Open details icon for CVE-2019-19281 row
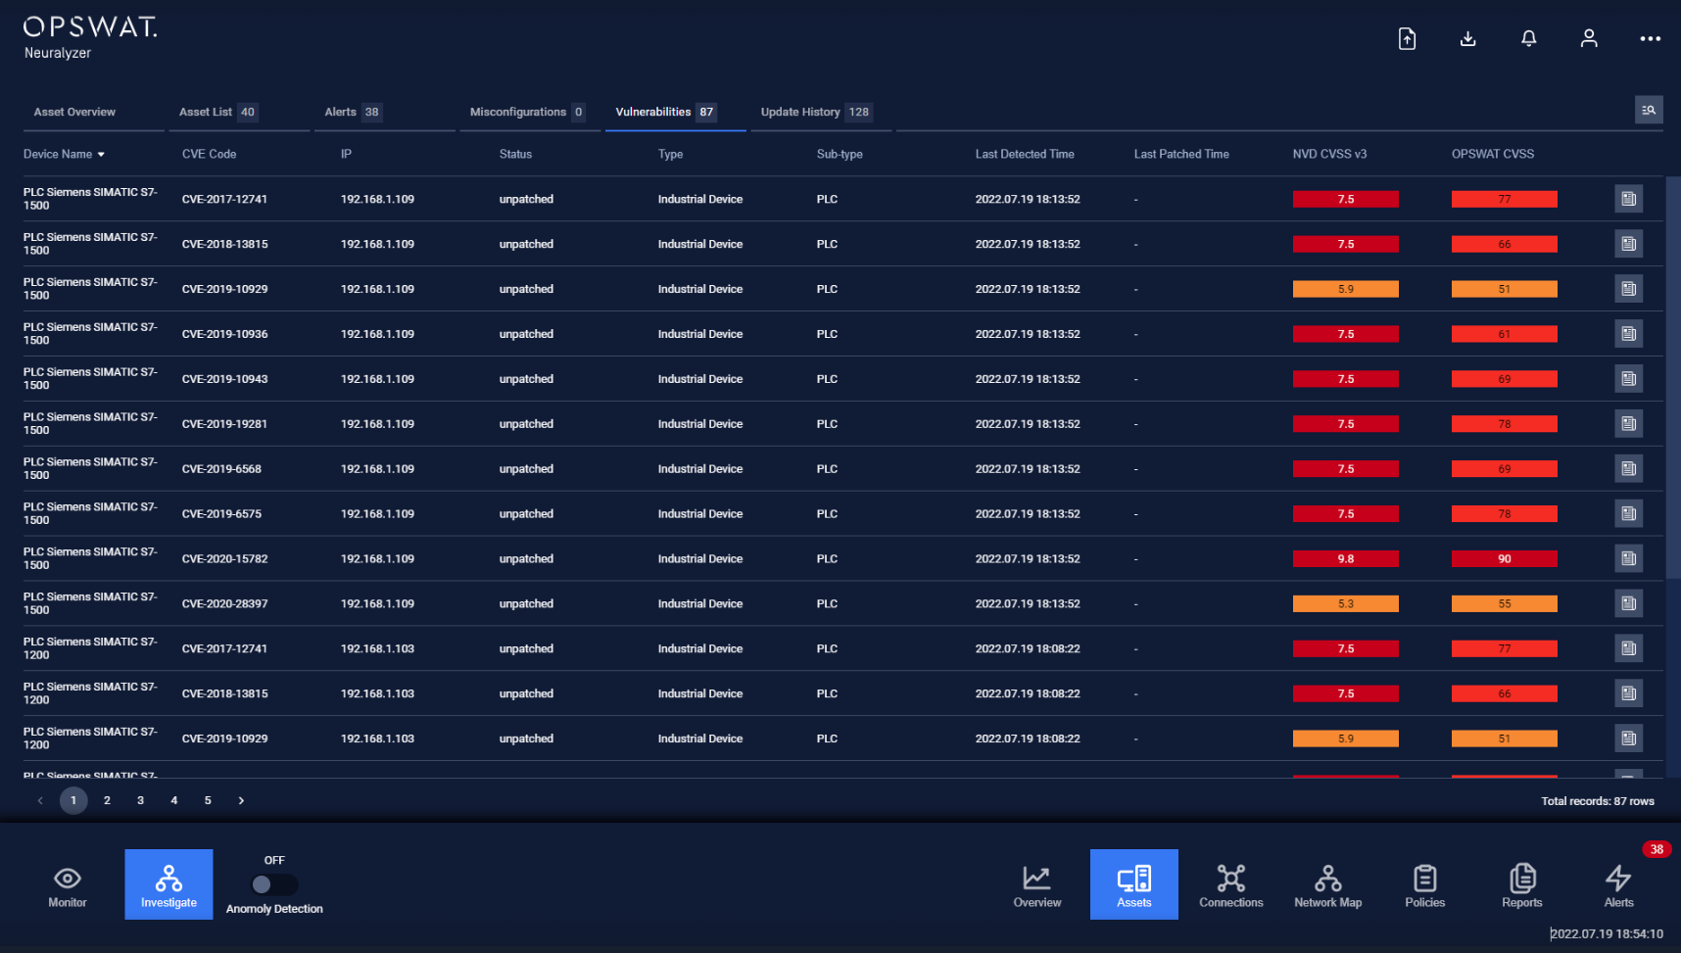 coord(1628,424)
